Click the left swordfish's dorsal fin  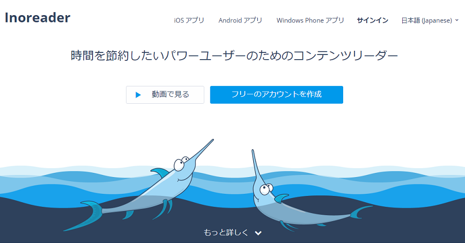160,172
